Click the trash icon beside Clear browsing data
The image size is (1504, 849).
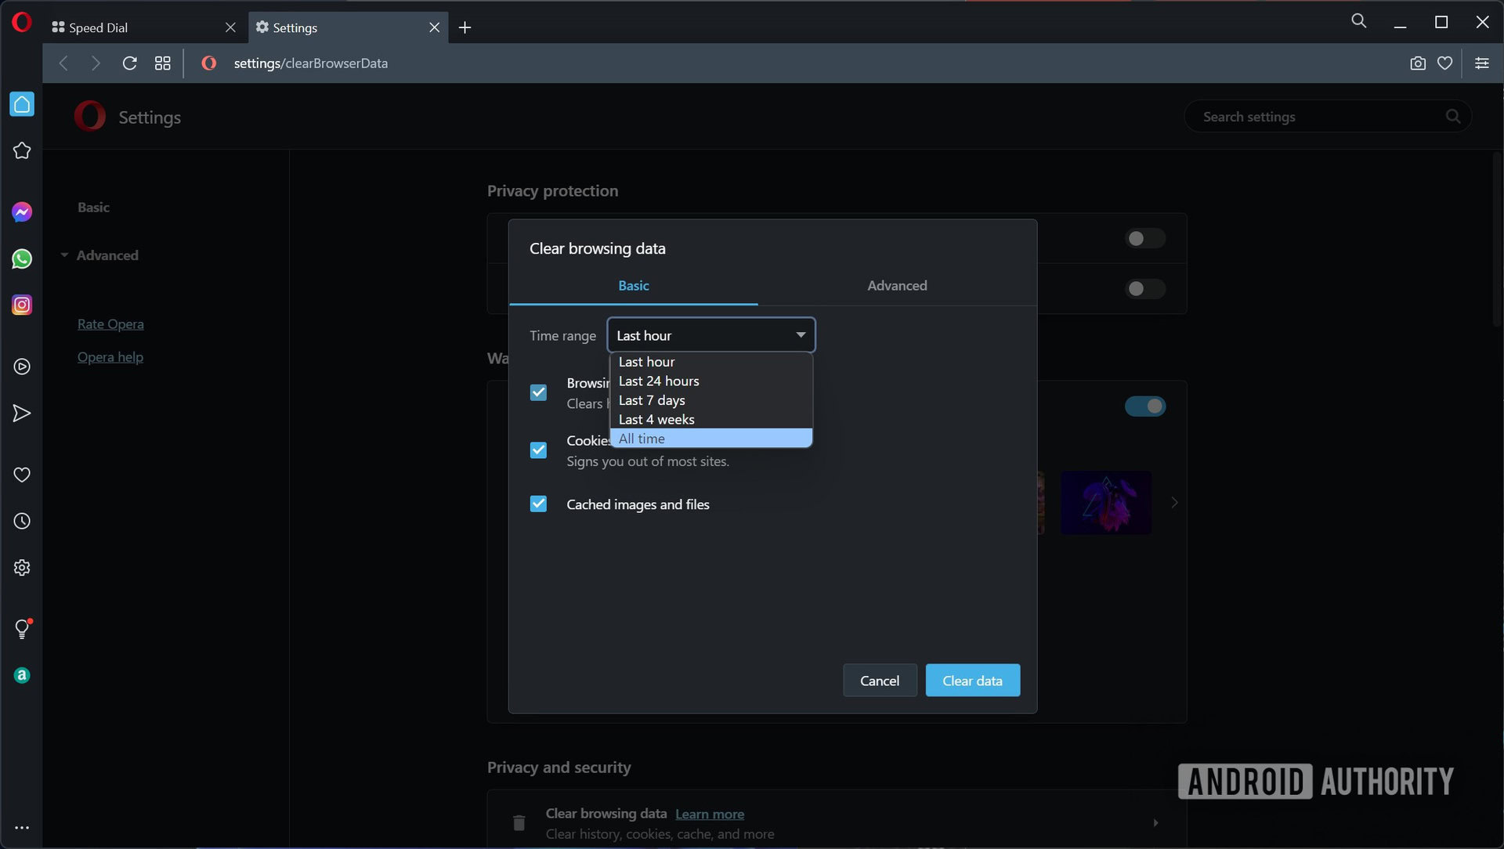(x=519, y=823)
